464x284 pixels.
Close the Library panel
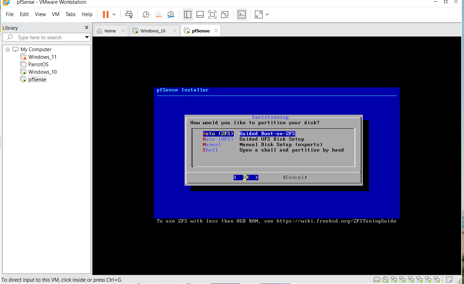[86, 28]
